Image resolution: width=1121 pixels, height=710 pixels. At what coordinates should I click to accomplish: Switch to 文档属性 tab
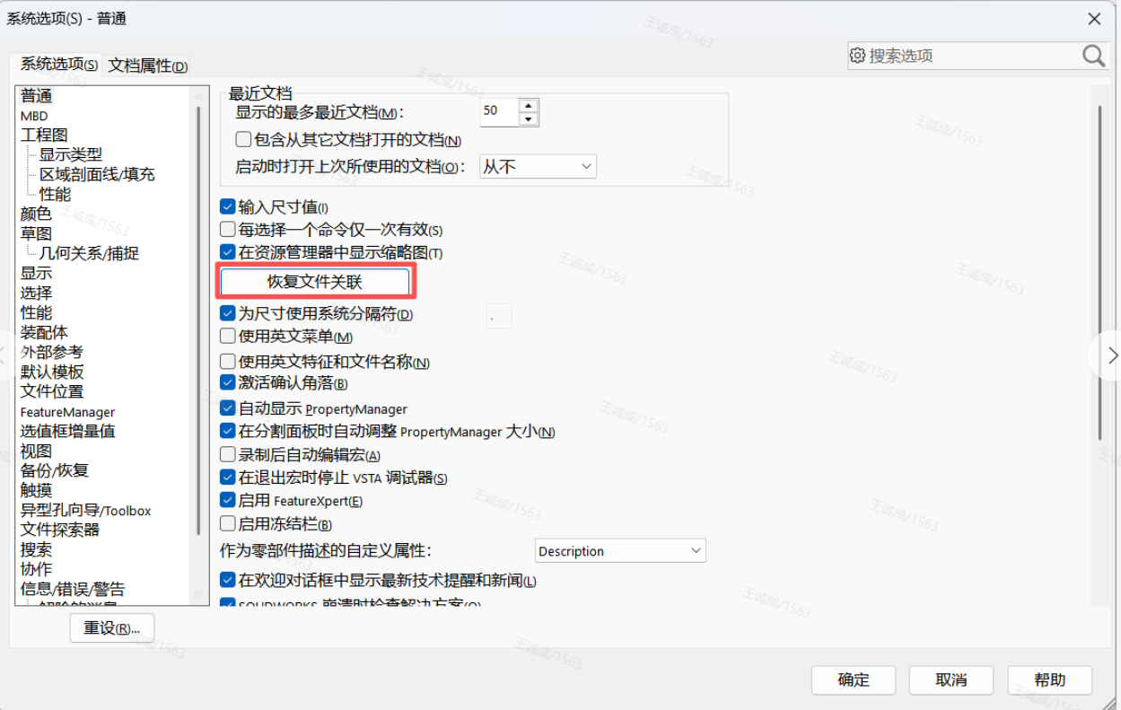pyautogui.click(x=148, y=66)
